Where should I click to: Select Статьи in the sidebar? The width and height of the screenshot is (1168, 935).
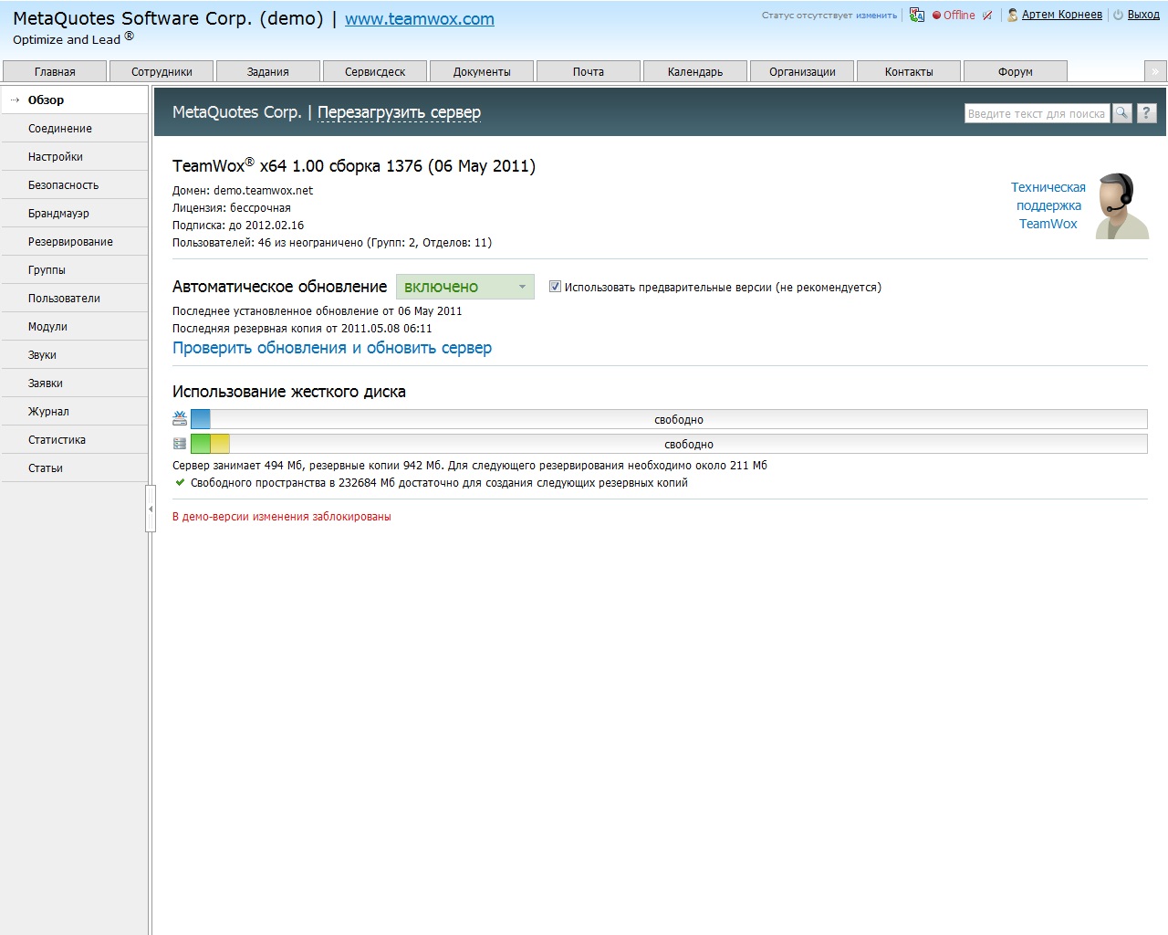click(x=74, y=468)
